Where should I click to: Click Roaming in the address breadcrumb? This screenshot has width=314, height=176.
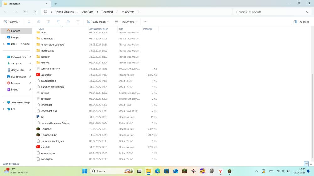point(107,12)
